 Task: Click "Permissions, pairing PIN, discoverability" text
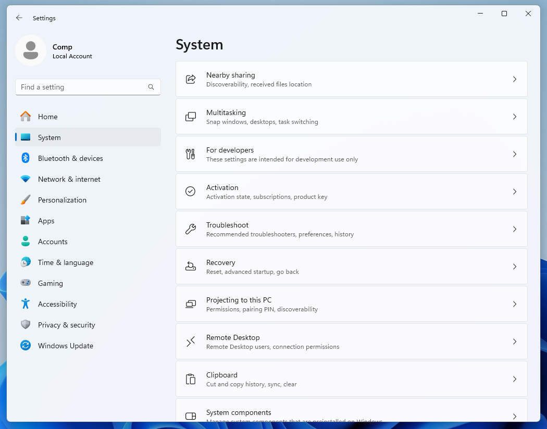tap(262, 309)
